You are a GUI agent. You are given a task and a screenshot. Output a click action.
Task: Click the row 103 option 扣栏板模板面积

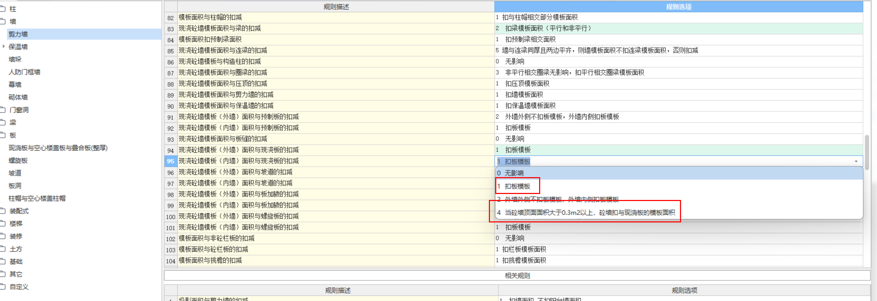click(x=679, y=249)
